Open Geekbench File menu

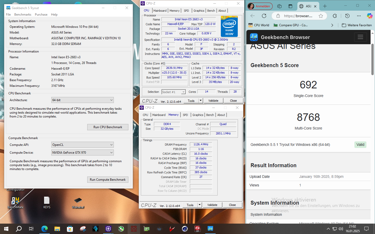(x=8, y=15)
